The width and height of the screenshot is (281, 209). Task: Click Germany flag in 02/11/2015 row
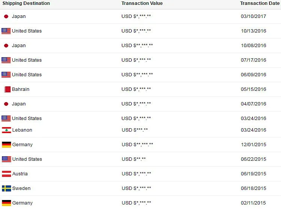click(x=6, y=203)
